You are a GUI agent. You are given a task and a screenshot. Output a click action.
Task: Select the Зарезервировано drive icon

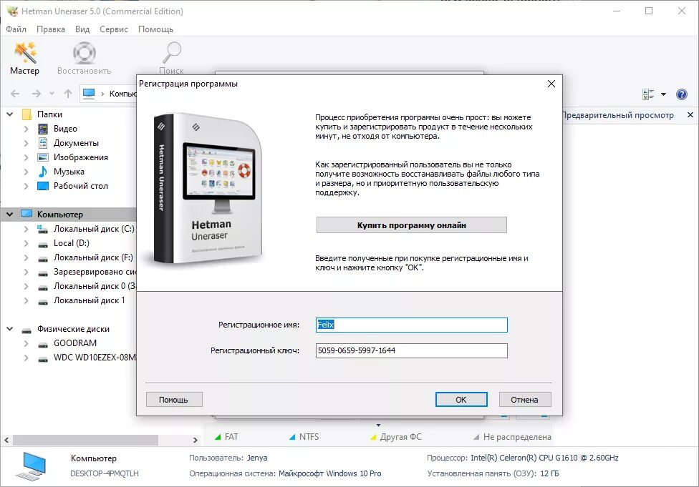coord(43,272)
